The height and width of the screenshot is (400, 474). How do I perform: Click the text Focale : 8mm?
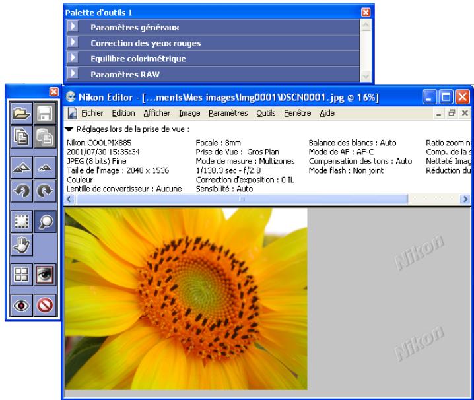[x=219, y=143]
